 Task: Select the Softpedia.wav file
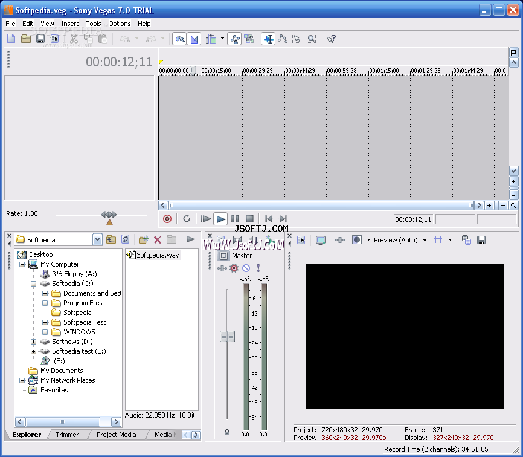[x=153, y=255]
